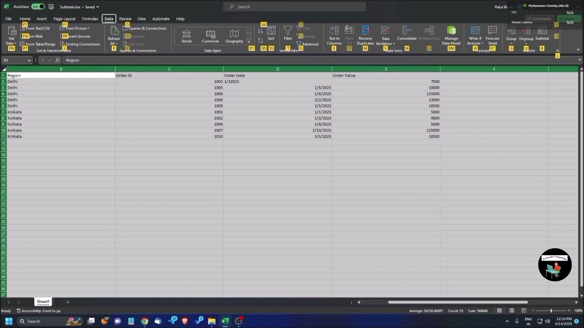Select the Sheet1 tab
This screenshot has height=328, width=584.
(43, 302)
